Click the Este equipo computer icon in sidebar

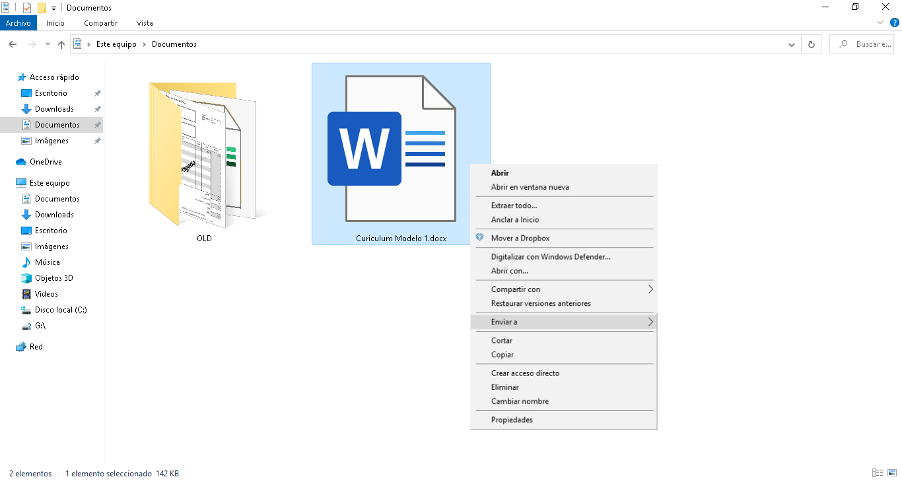[21, 183]
